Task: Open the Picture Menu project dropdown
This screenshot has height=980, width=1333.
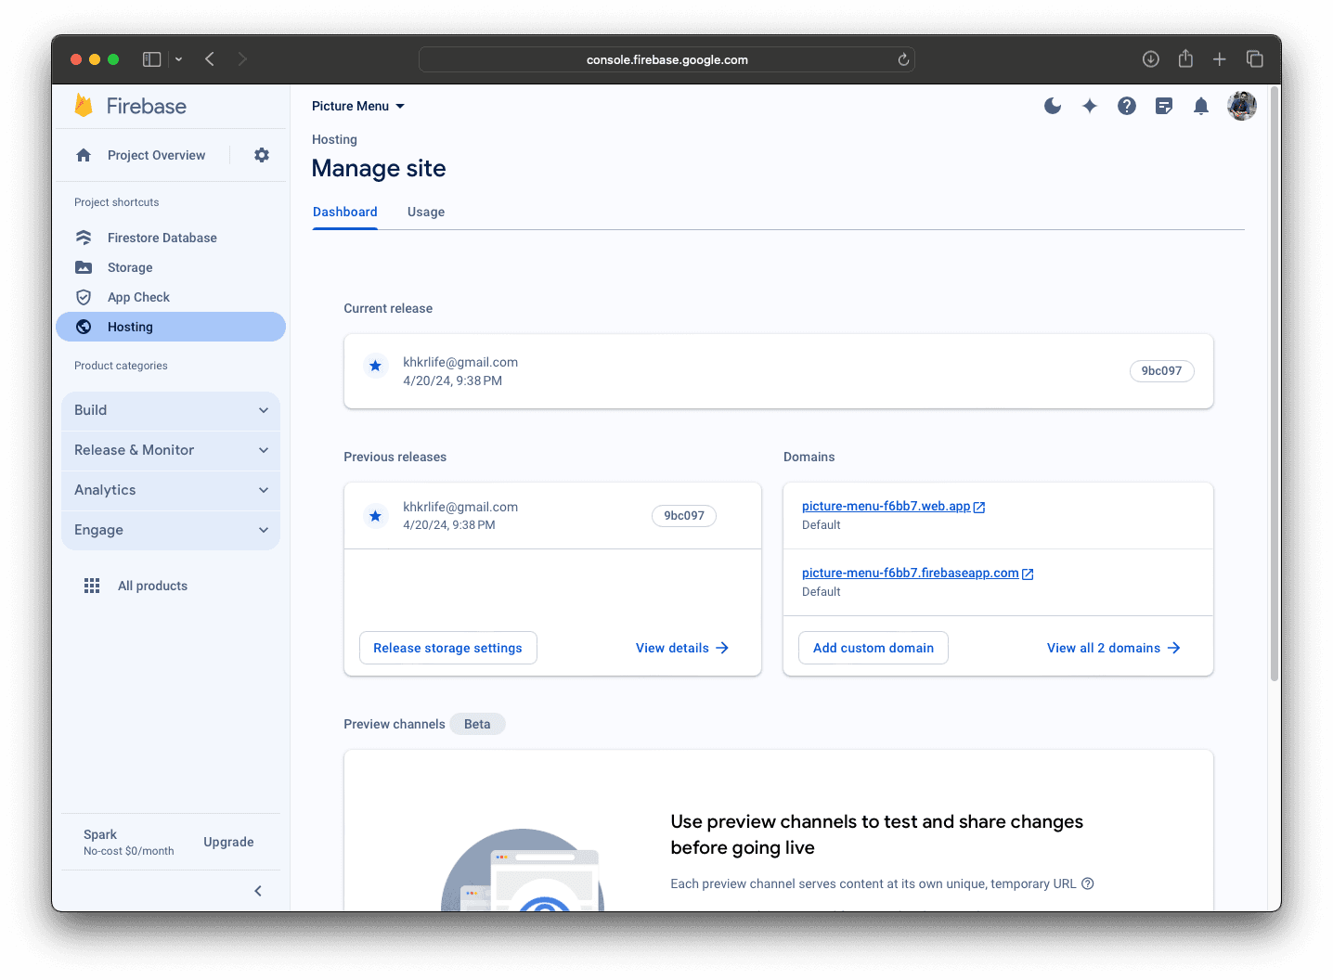Action: pos(358,106)
